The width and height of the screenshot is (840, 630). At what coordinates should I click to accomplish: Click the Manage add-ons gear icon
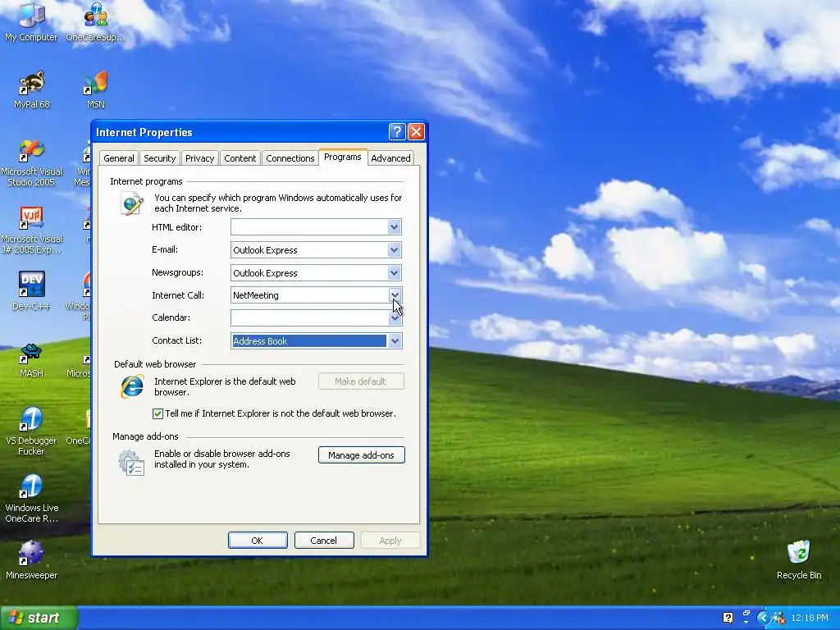pos(132,463)
